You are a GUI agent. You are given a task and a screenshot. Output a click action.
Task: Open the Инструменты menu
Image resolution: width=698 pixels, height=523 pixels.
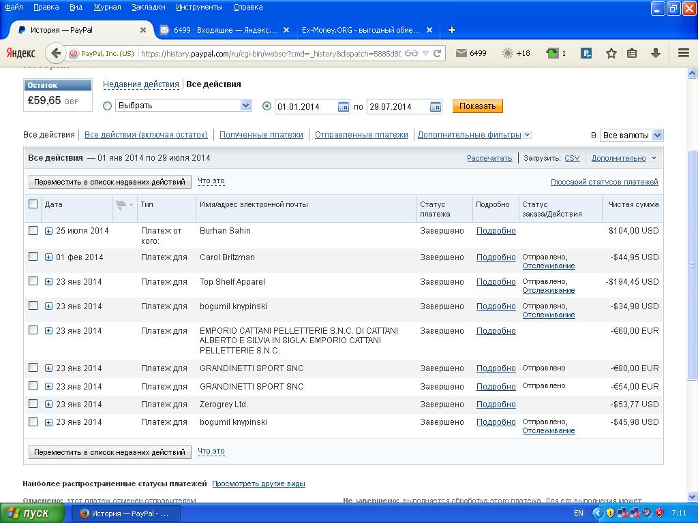[x=199, y=7]
